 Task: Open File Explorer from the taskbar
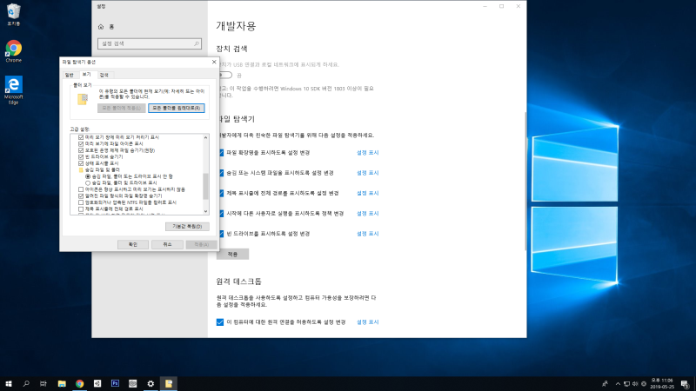click(62, 383)
